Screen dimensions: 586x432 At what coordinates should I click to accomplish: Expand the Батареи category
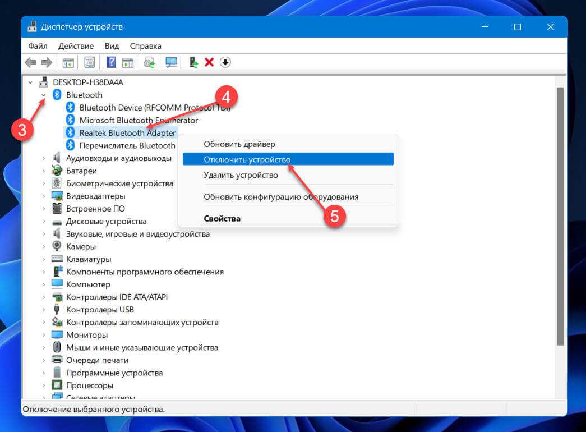(44, 171)
